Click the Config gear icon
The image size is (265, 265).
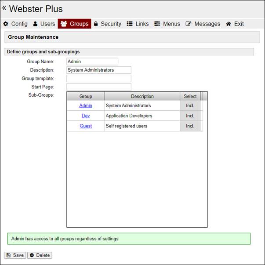coord(6,24)
